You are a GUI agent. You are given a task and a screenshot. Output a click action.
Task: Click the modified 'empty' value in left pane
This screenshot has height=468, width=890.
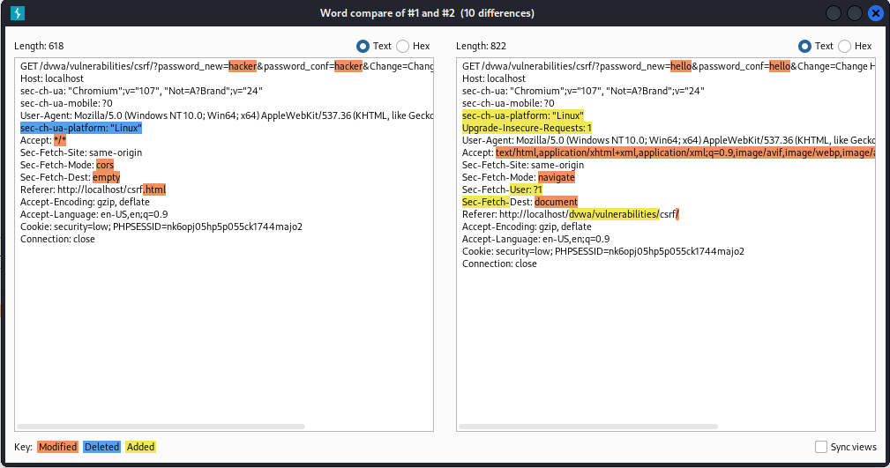[106, 177]
